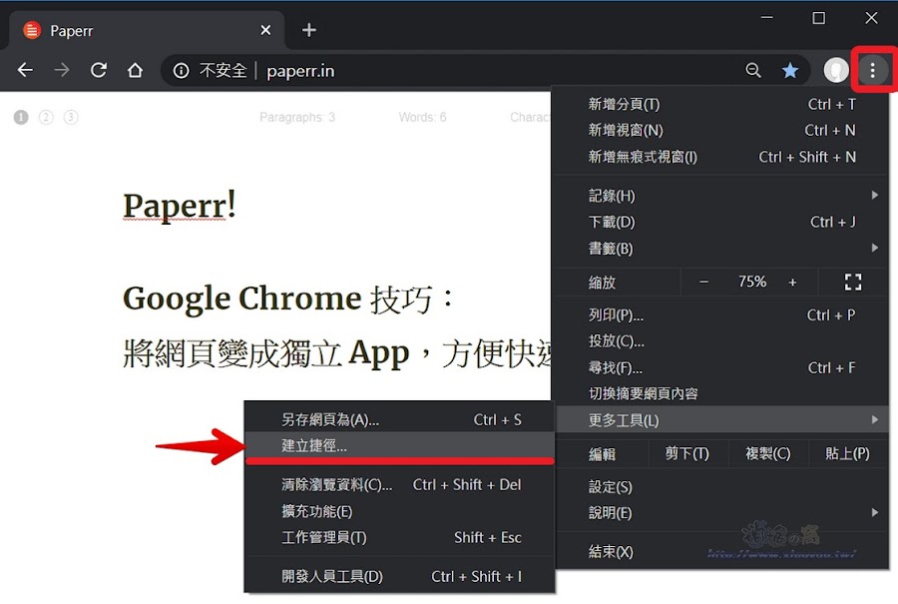Choose 結束(X) to exit Chrome

pyautogui.click(x=721, y=552)
